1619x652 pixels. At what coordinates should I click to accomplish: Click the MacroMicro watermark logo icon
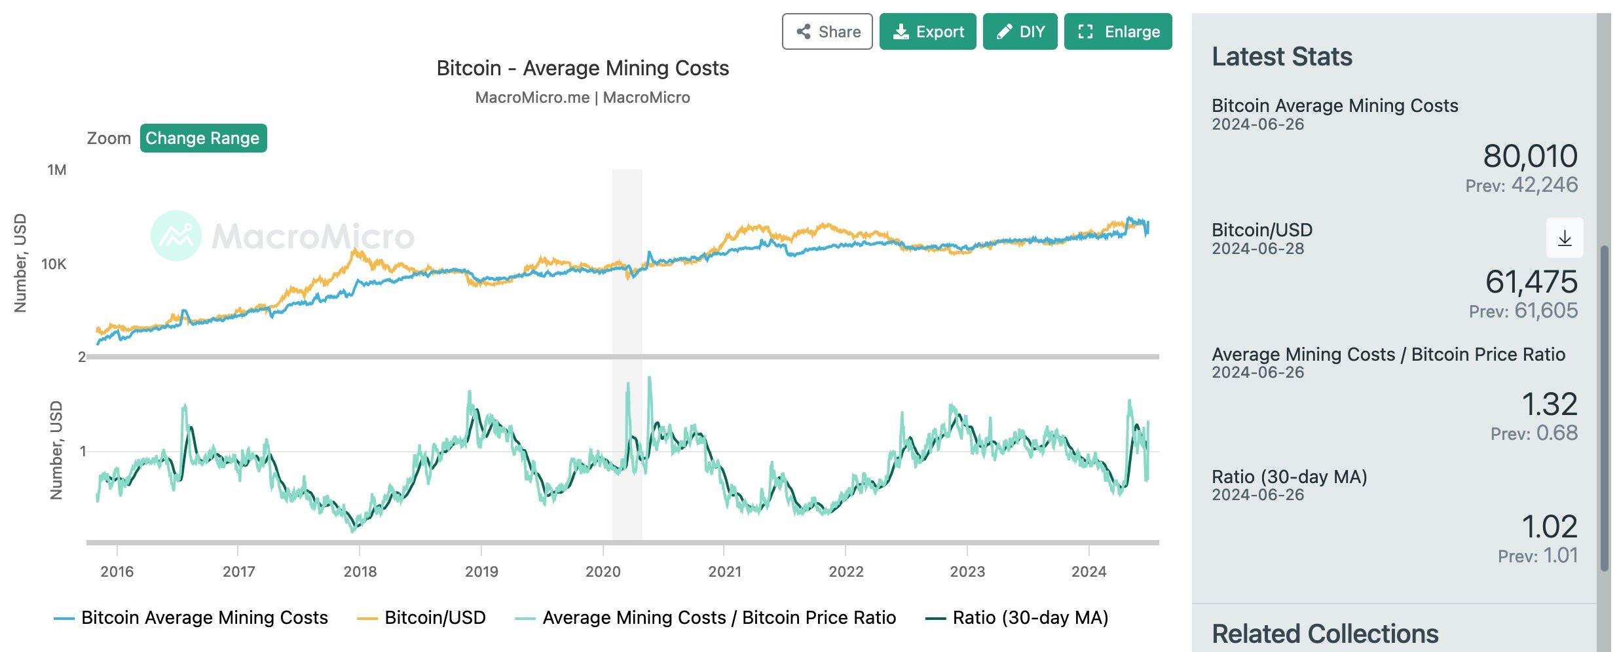click(x=176, y=236)
